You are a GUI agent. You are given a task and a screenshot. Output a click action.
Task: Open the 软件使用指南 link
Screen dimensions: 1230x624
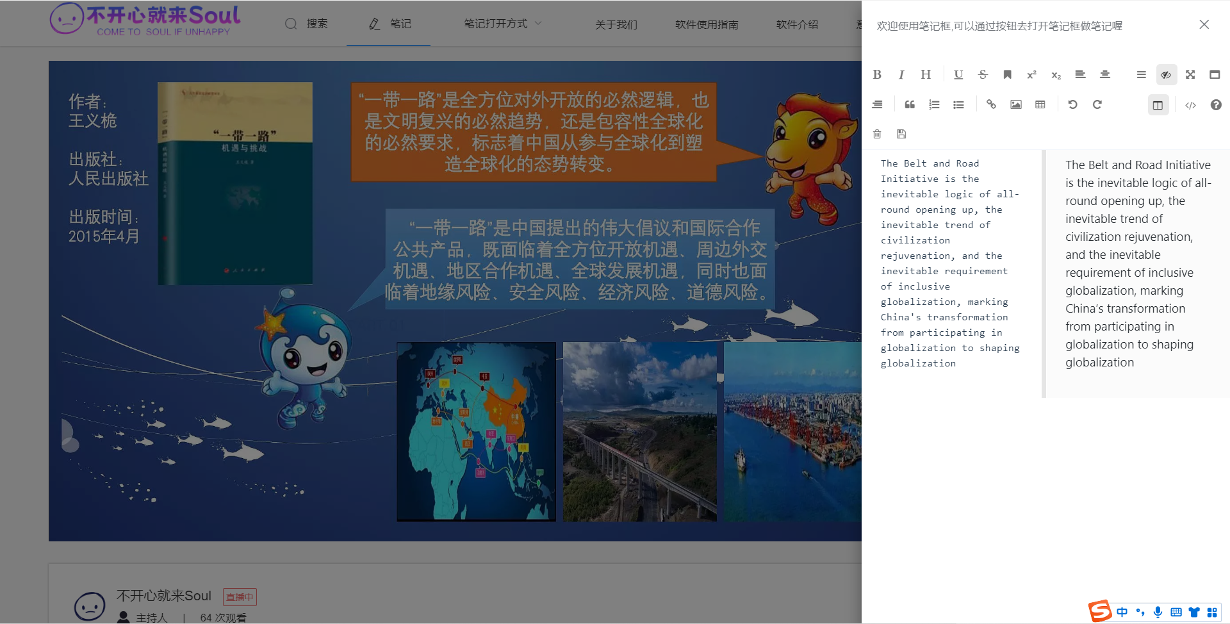[x=707, y=24]
